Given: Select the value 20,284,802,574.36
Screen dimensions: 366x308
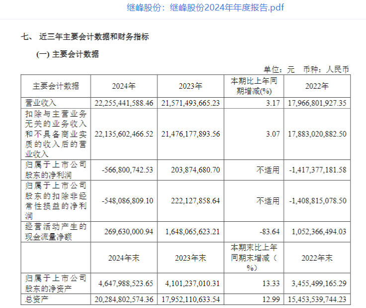Looking at the screenshot, I should tap(124, 300).
